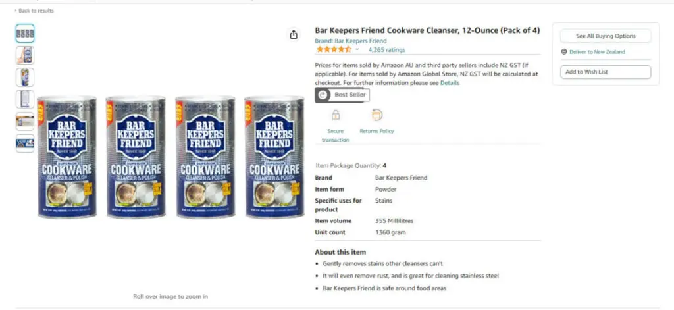
Task: Click the Add to Wish List button
Action: (605, 72)
